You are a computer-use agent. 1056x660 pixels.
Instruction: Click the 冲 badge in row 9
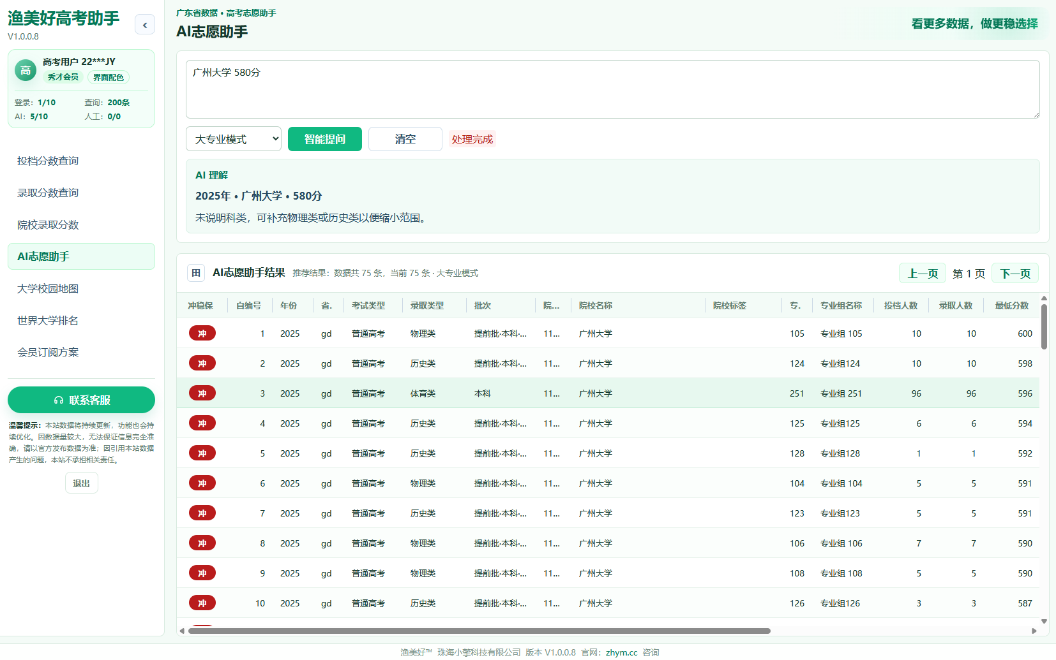(x=202, y=573)
